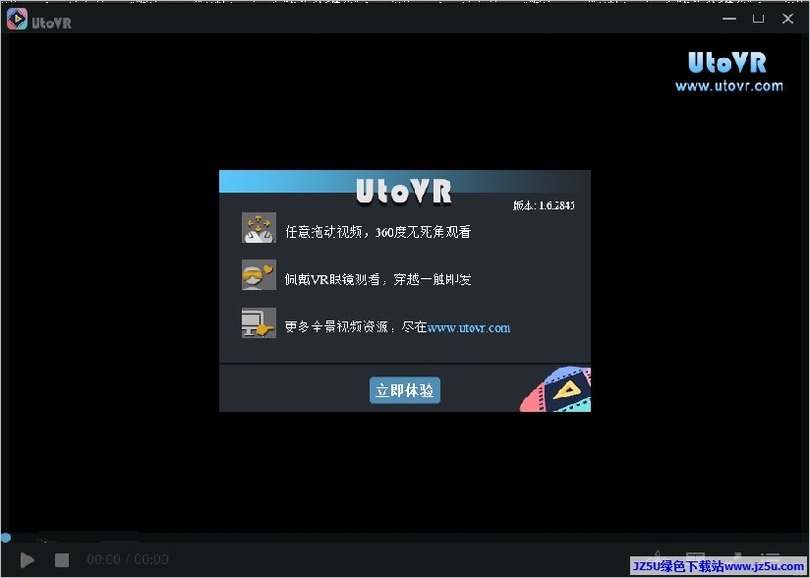Minimize the UtoVR window

729,19
